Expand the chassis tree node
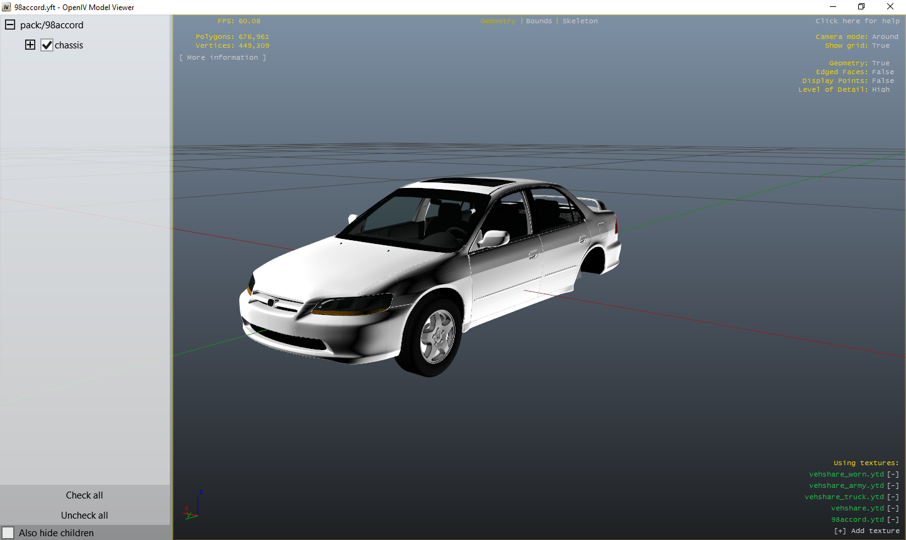 30,45
